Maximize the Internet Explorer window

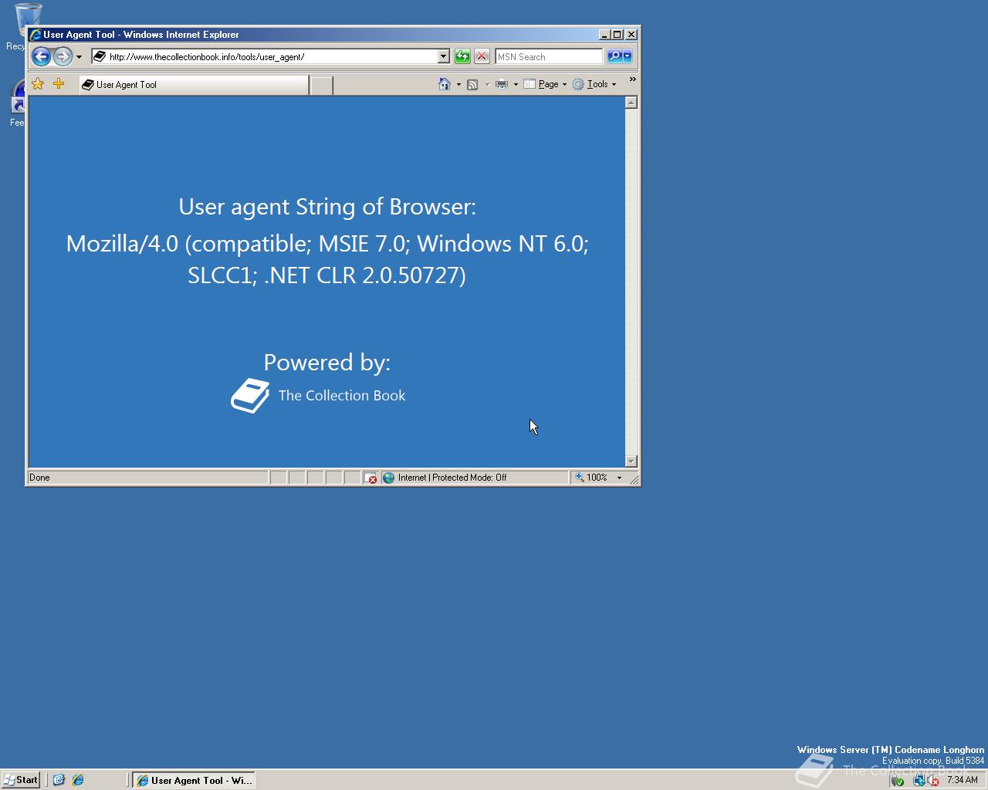pyautogui.click(x=617, y=34)
